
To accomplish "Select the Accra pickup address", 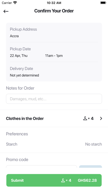I will 14,36.
